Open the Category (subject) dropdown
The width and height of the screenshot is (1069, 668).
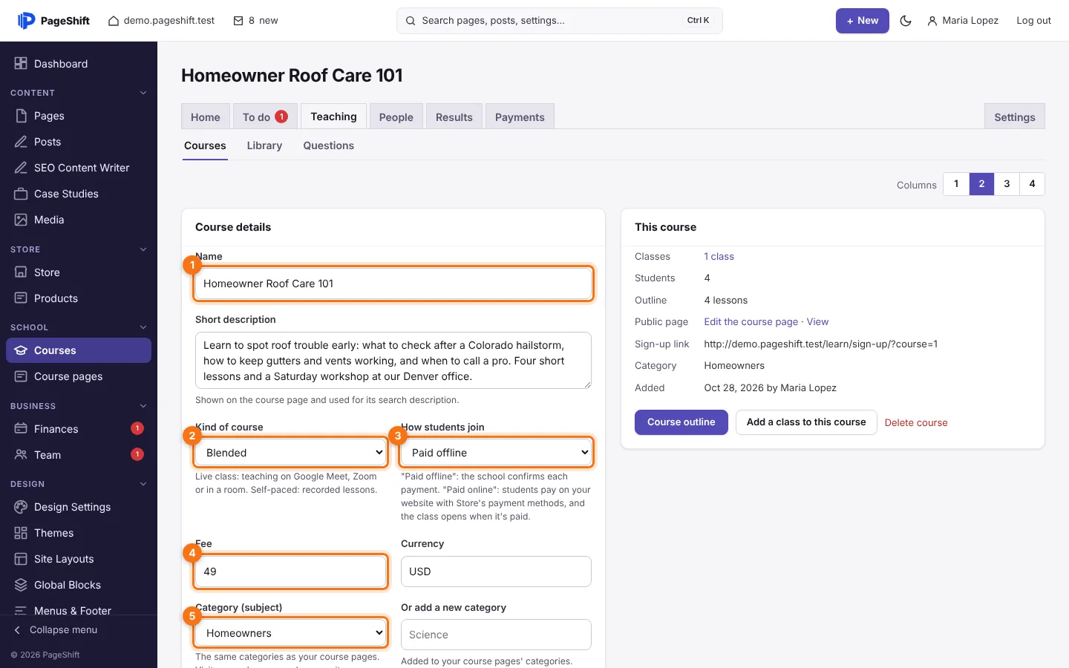tap(291, 633)
